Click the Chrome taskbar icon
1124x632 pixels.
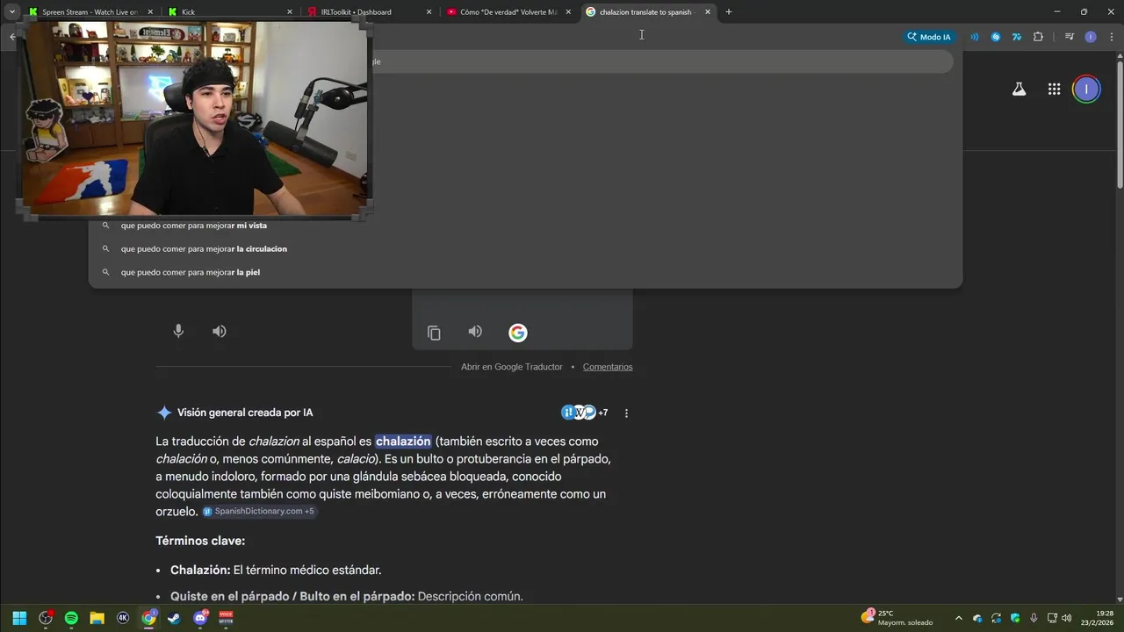coord(148,618)
